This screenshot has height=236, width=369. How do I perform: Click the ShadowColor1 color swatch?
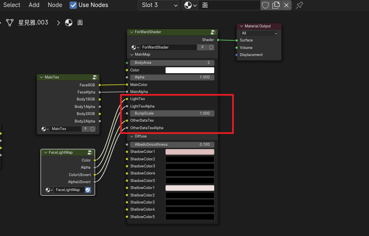click(190, 152)
